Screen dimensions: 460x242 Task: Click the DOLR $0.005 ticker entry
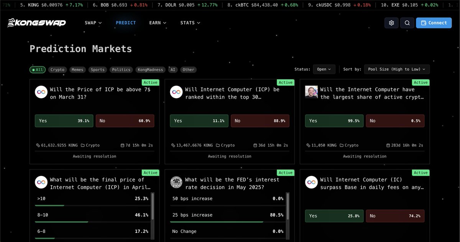click(x=187, y=5)
